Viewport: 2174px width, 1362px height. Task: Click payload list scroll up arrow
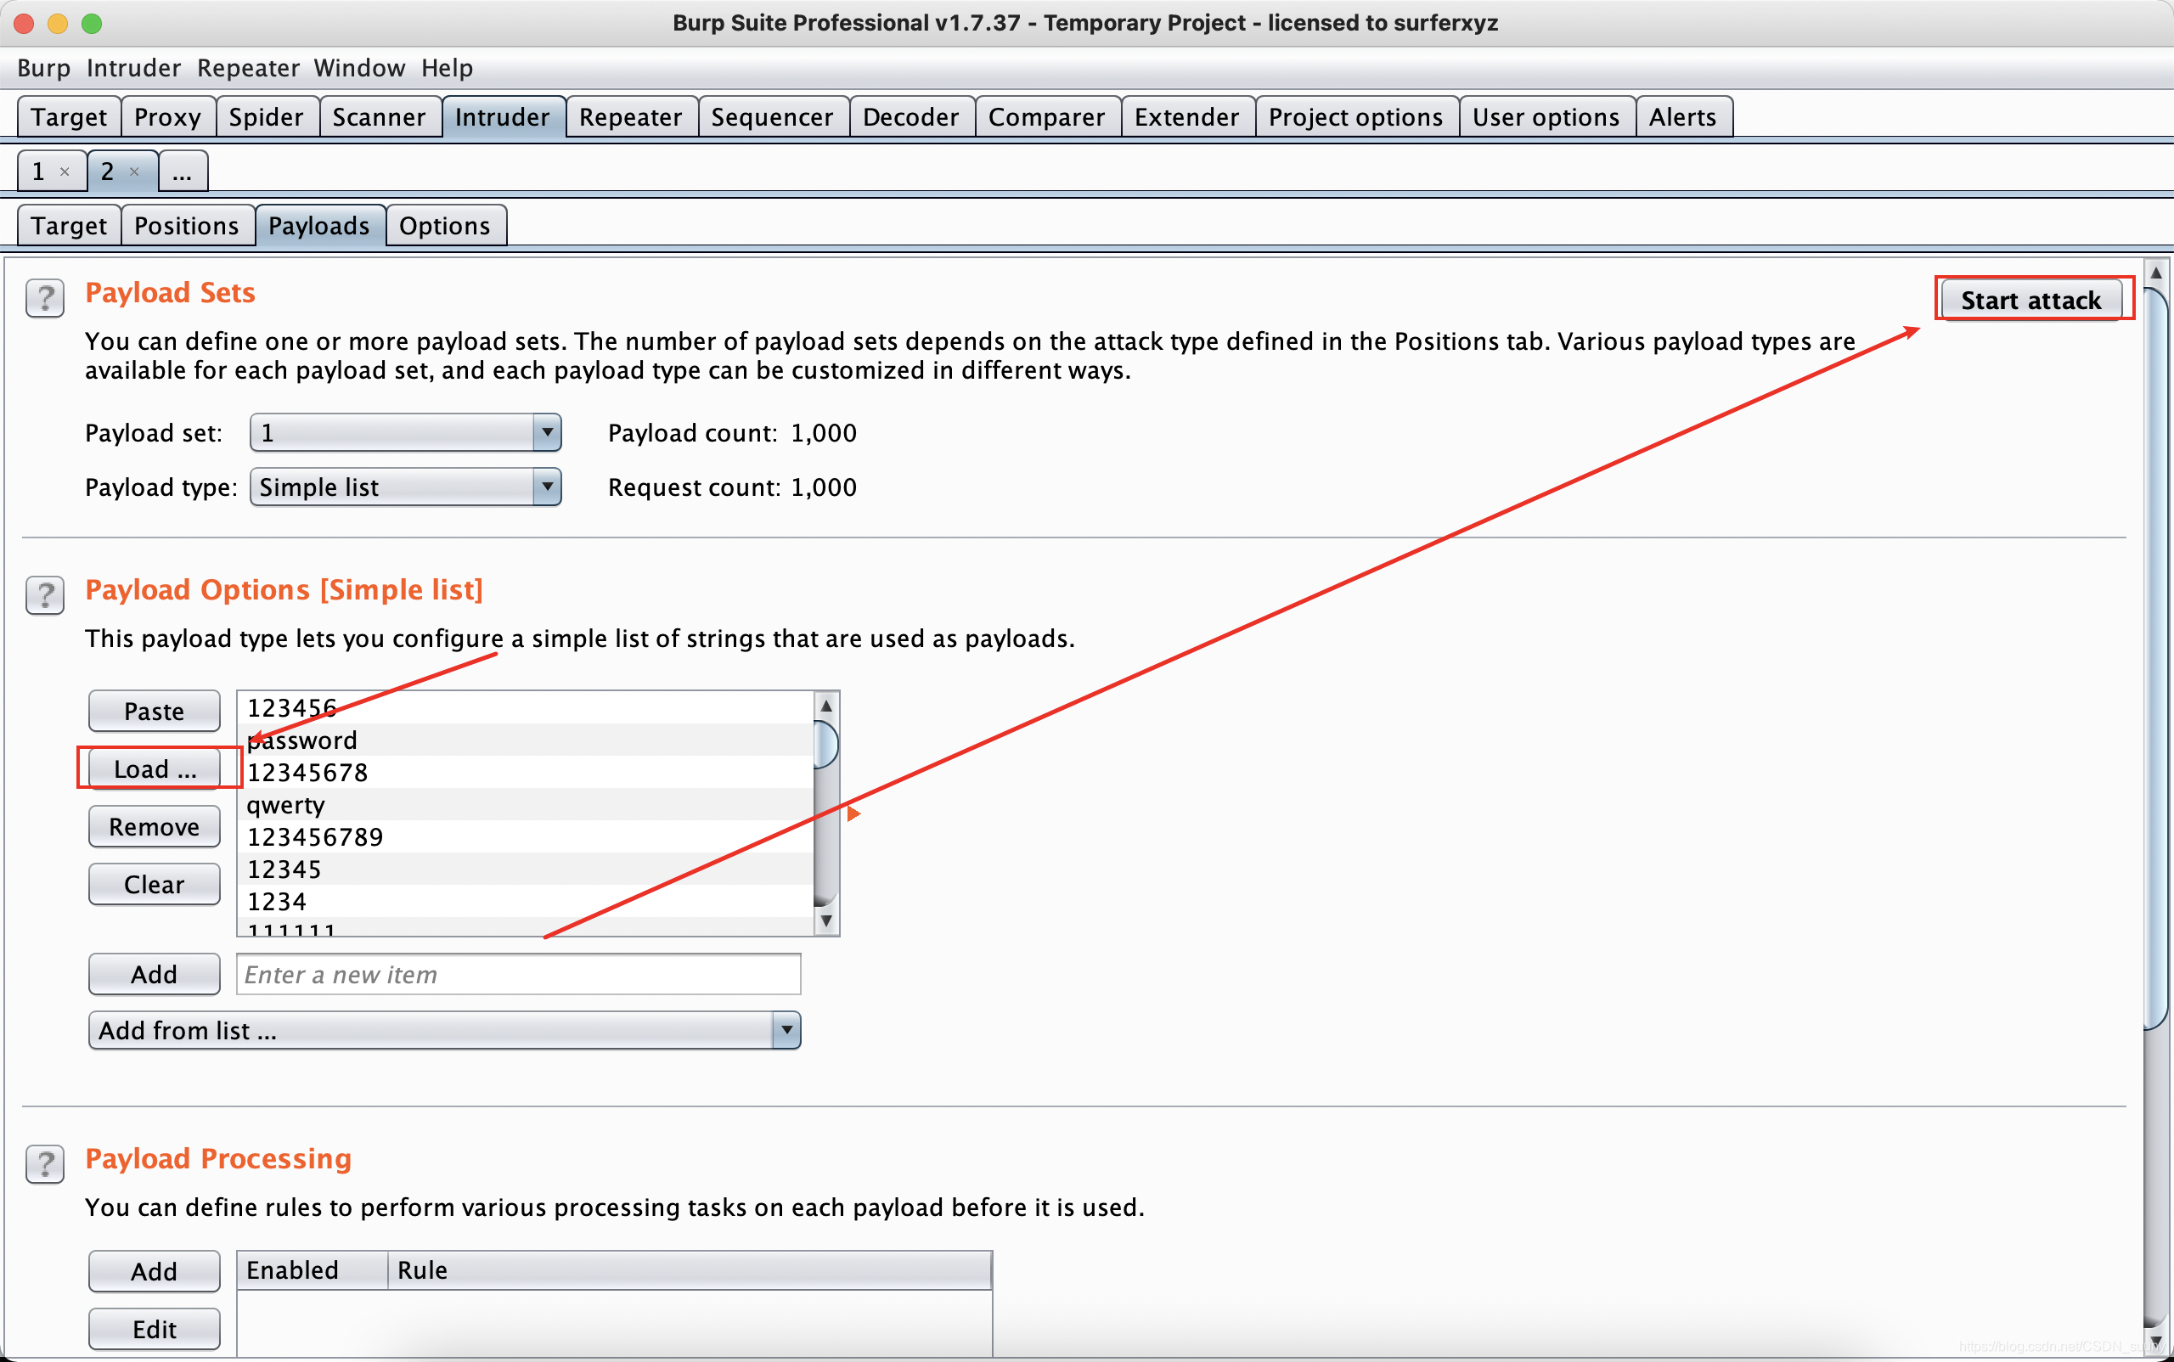click(x=826, y=706)
